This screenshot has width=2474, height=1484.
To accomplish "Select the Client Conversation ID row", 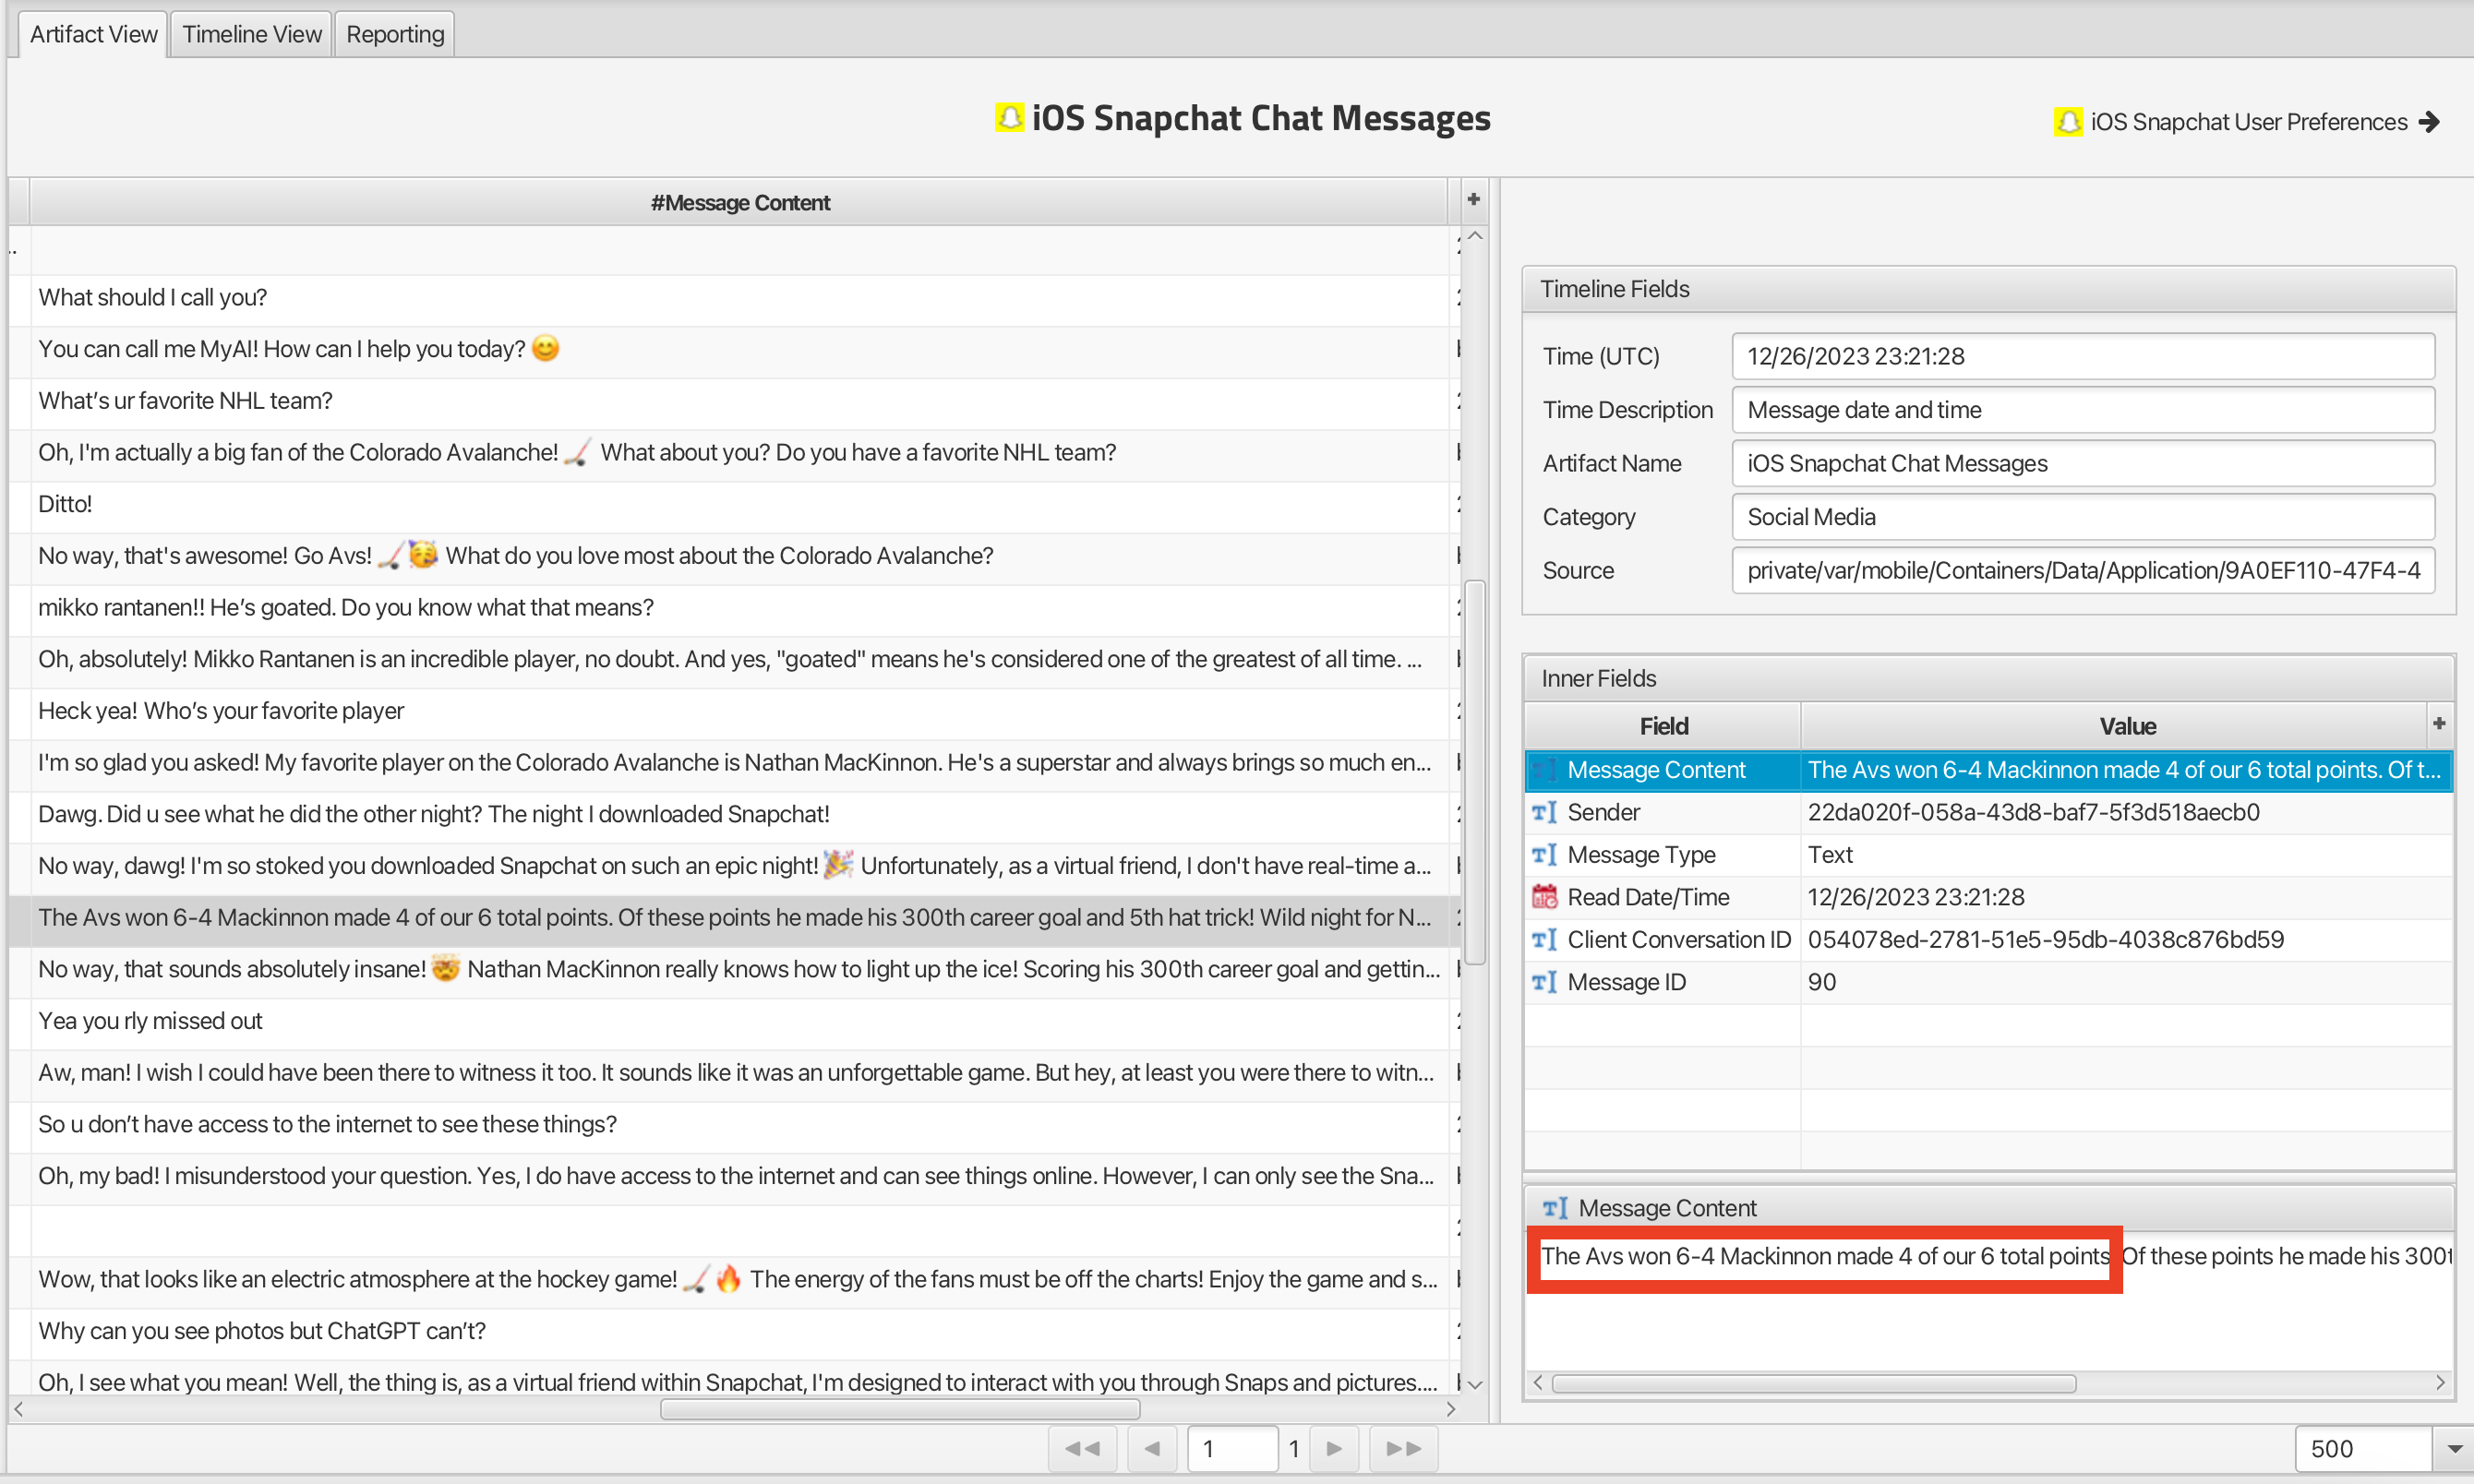I will tap(1988, 940).
